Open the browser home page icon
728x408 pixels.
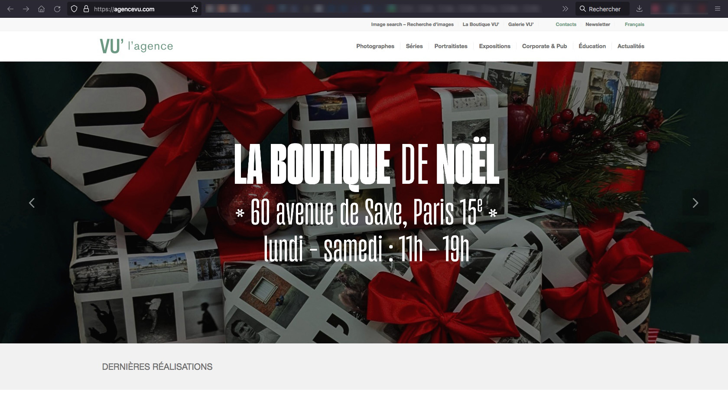click(x=41, y=8)
